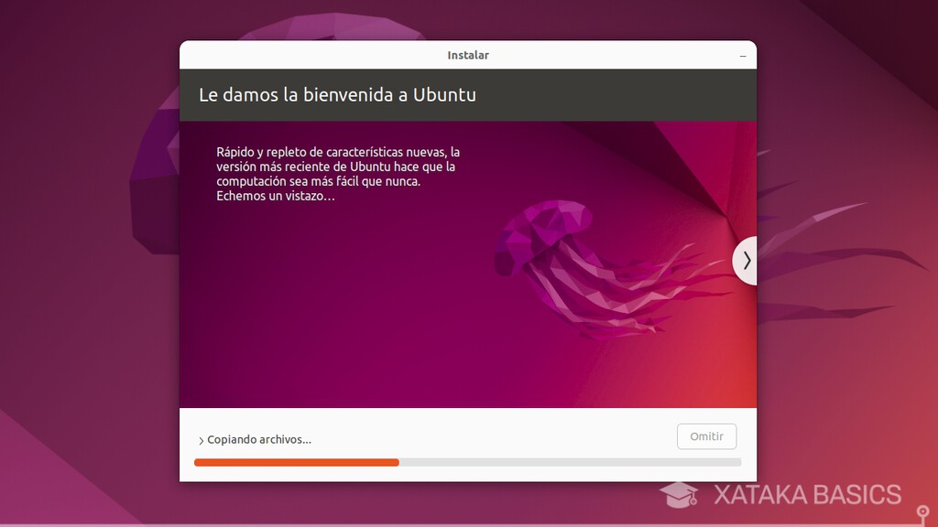Click the paragraph starting with Rápido y repleto
The height and width of the screenshot is (527, 938).
pos(338,174)
